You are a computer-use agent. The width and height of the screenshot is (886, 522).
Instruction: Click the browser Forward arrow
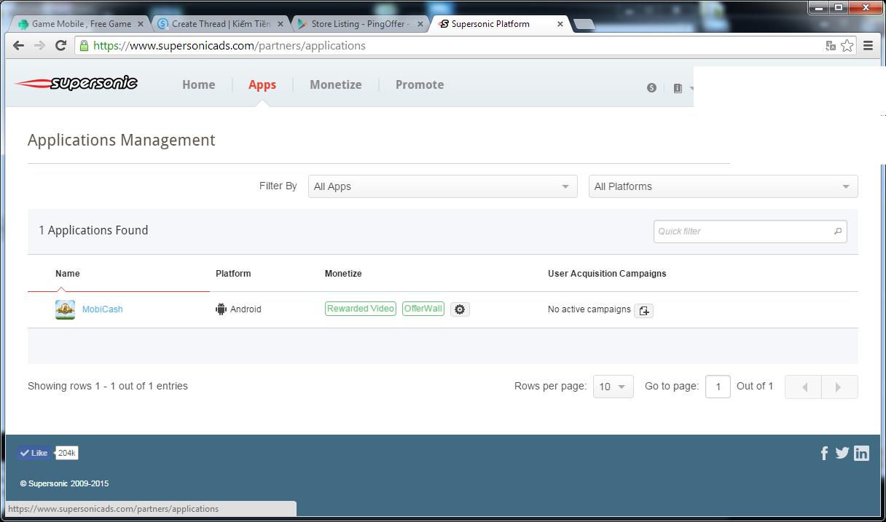[x=40, y=45]
